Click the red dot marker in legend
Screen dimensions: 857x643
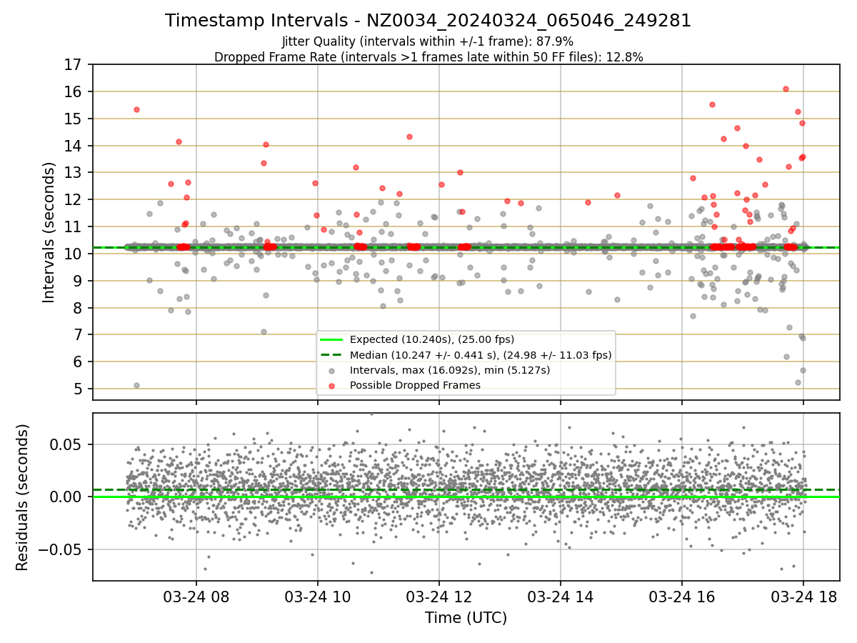coord(332,385)
